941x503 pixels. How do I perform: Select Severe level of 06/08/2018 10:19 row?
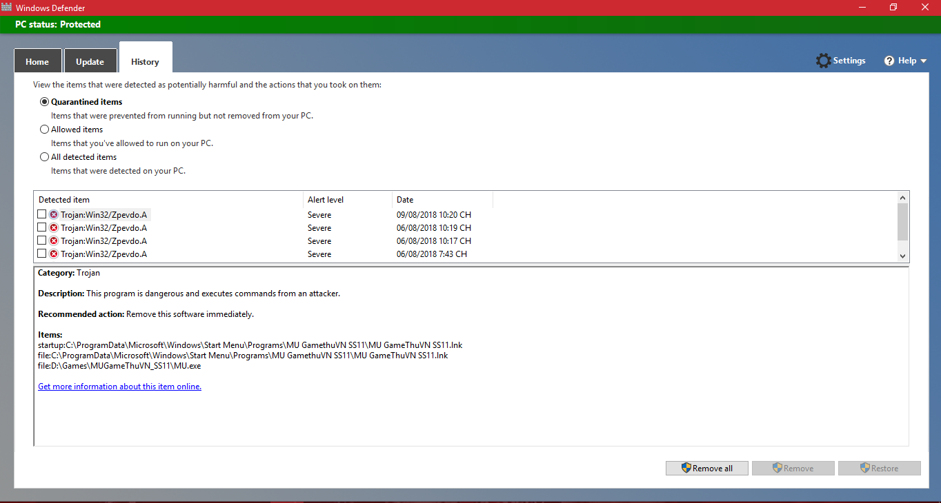pyautogui.click(x=319, y=228)
